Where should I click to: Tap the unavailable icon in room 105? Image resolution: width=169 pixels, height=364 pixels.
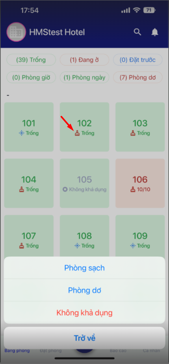[x=65, y=189]
